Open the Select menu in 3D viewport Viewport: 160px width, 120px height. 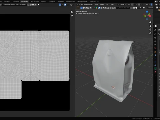[102, 5]
